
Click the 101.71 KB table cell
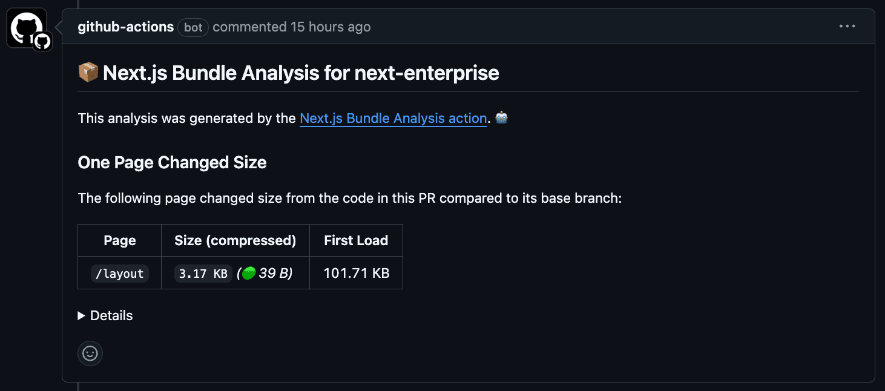coord(356,273)
